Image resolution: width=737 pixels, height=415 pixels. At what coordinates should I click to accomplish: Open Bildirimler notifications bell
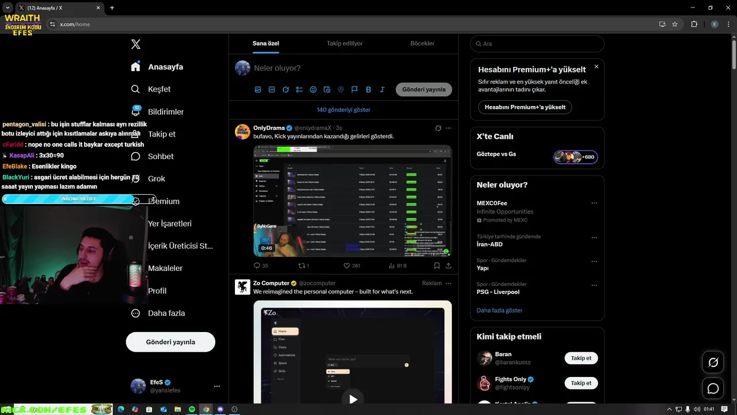coord(136,111)
